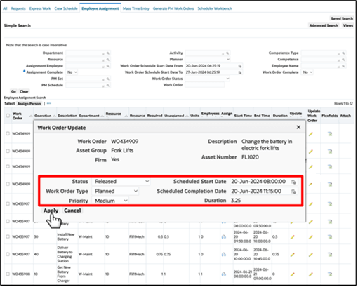
Task: Open the Work Order Complete dropdown
Action: point(307,73)
